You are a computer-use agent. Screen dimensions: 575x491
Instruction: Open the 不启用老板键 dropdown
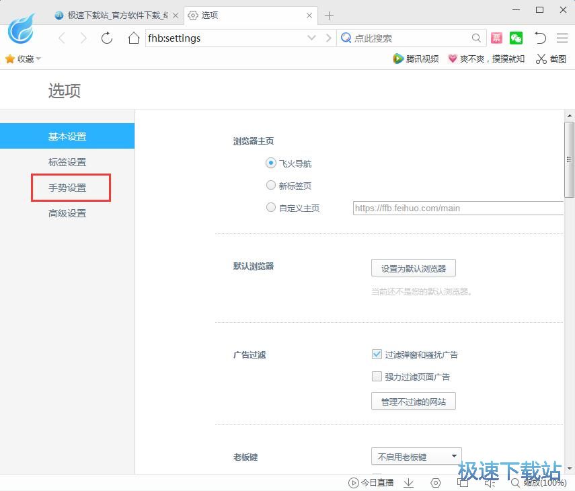416,457
